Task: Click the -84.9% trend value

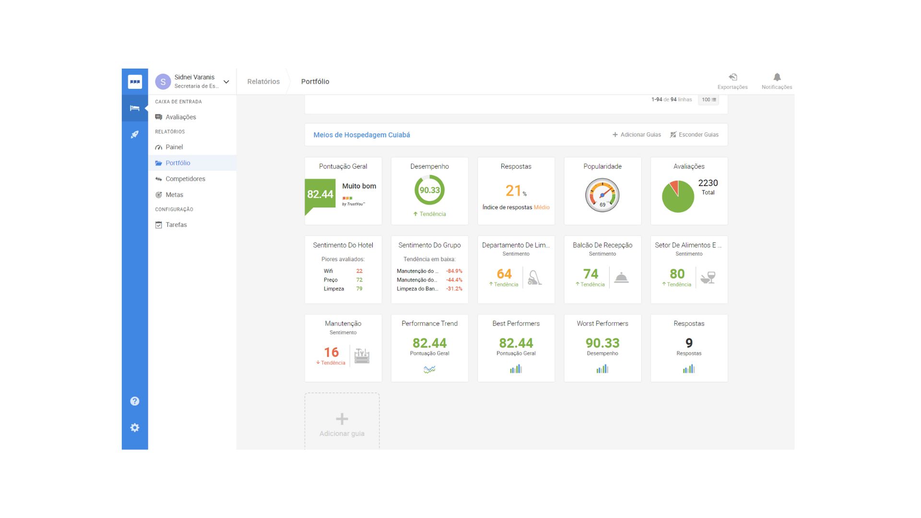Action: point(454,271)
